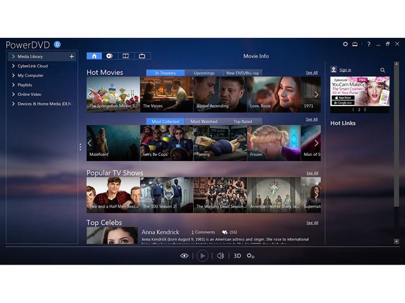
Task: Toggle TrueTheater eye icon in playback bar
Action: point(184,256)
